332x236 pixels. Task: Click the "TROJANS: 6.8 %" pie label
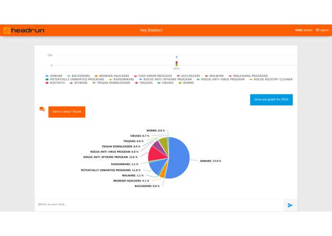(133, 141)
